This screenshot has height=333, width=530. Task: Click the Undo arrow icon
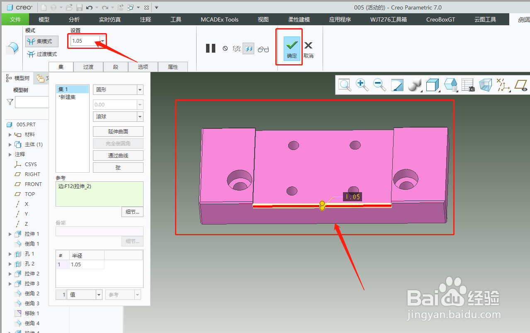89,7
